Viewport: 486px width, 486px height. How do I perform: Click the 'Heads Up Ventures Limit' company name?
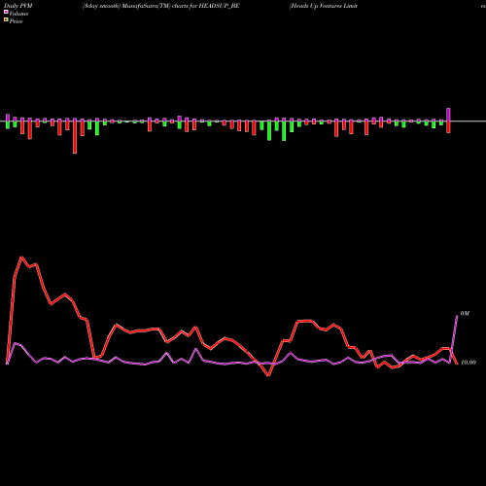coord(324,6)
